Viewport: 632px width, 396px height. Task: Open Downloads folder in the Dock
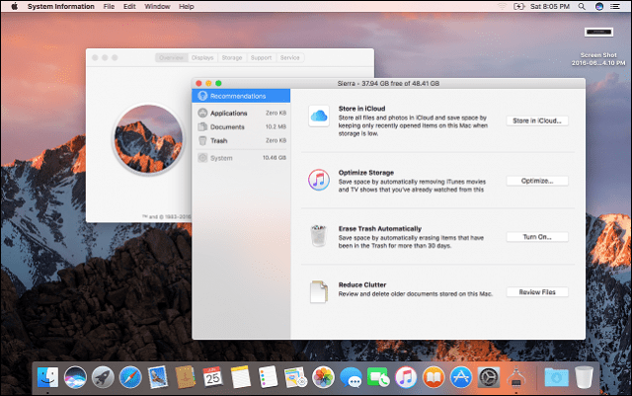tap(556, 377)
